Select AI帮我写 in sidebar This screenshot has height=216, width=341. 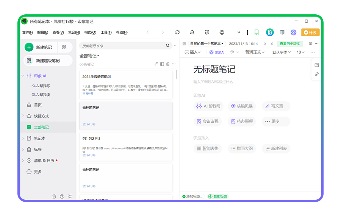41,86
